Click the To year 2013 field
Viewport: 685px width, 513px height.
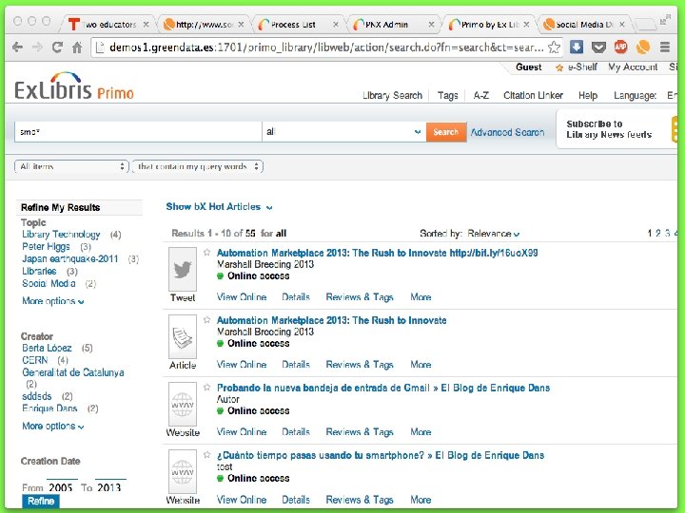(x=110, y=486)
